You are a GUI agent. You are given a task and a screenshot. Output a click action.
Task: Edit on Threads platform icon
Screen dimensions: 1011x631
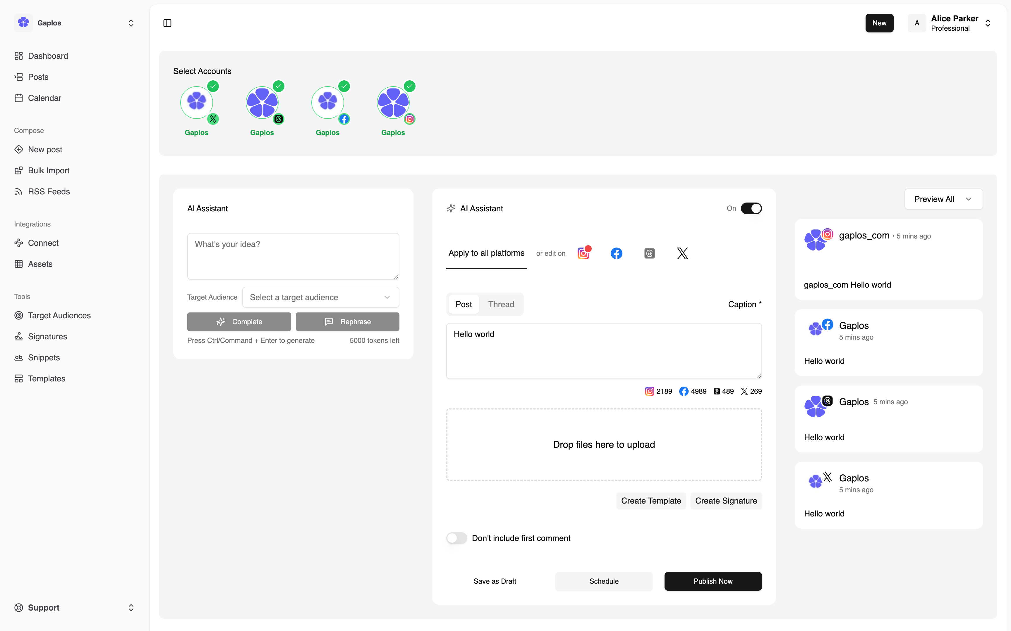(x=649, y=253)
